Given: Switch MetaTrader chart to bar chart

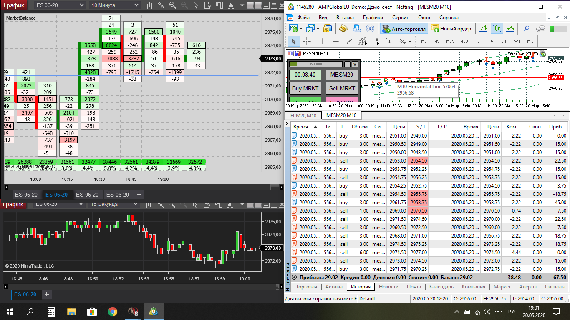Looking at the screenshot, I should click(483, 29).
